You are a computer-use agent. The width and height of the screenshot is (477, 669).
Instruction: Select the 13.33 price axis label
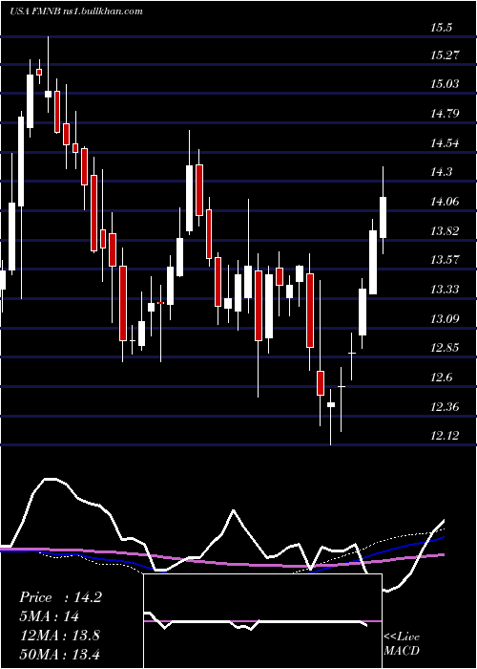click(x=446, y=290)
